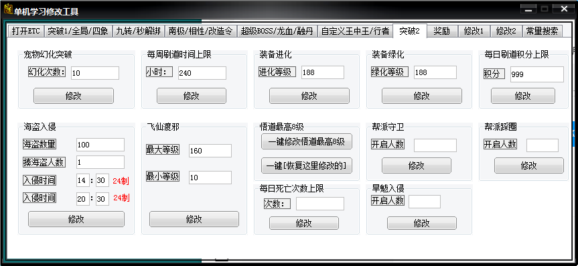Select the 九转/秒解绑 tab
Image resolution: width=578 pixels, height=266 pixels.
click(x=138, y=31)
